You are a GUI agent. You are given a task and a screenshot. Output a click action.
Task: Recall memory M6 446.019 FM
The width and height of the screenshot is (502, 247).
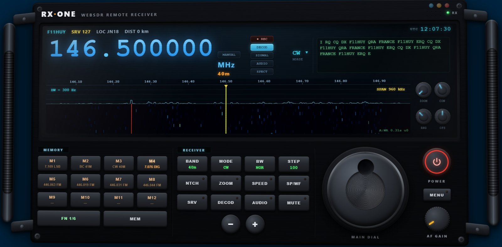click(86, 182)
